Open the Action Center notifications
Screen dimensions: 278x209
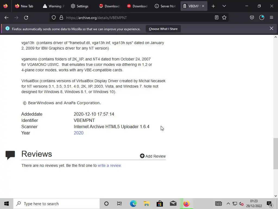click(270, 204)
